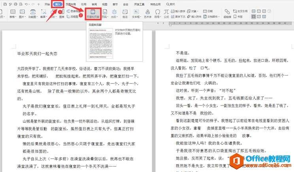Click the 查找 search box
The height and width of the screenshot is (172, 294).
click(x=171, y=4)
